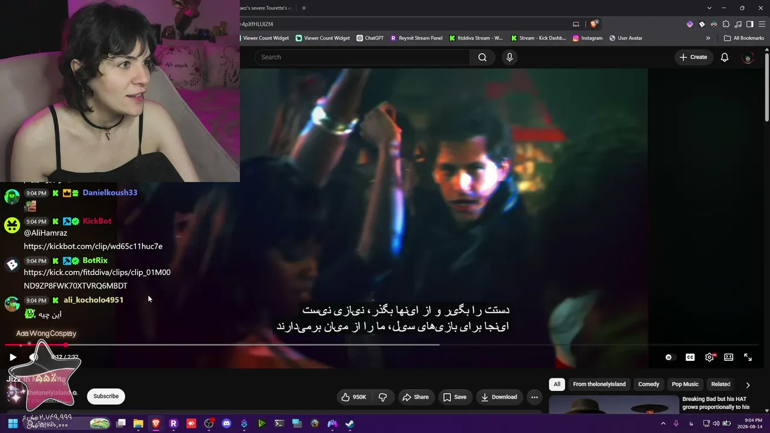Open Discord from the taskbar
The image size is (770, 433).
pyautogui.click(x=226, y=423)
